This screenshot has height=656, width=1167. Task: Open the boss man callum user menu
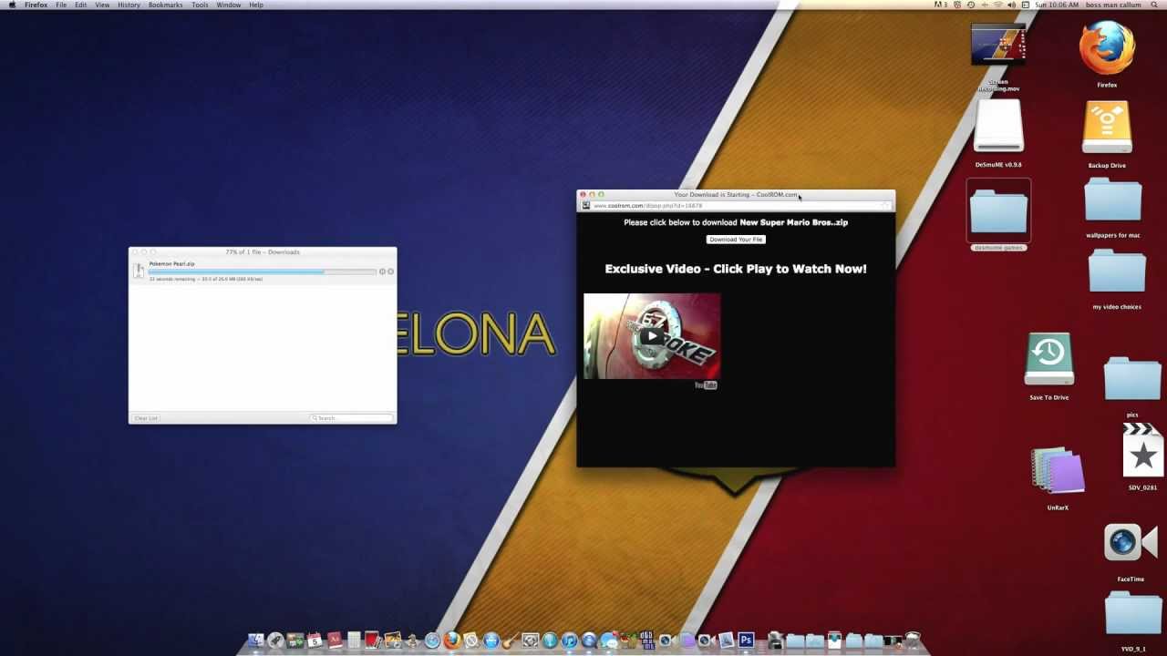1113,5
